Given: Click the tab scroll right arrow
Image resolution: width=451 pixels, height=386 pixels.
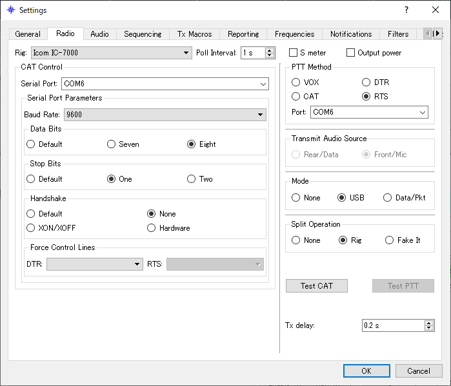Looking at the screenshot, I should 437,34.
